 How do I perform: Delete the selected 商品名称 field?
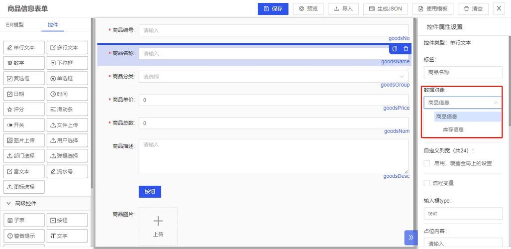coord(406,49)
